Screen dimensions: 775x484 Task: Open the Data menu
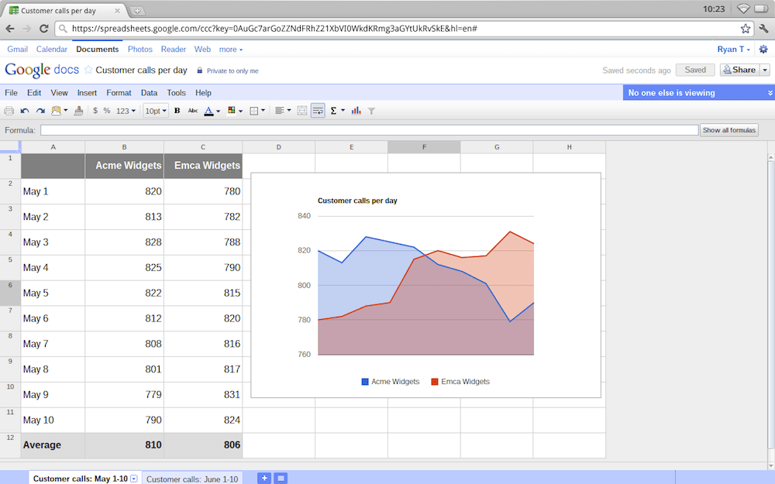[149, 93]
